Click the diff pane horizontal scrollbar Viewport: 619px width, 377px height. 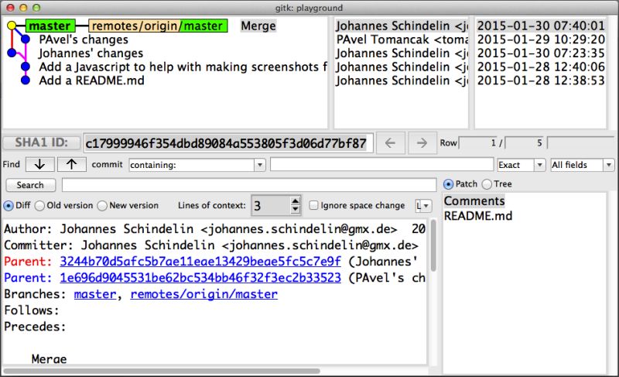(162, 371)
